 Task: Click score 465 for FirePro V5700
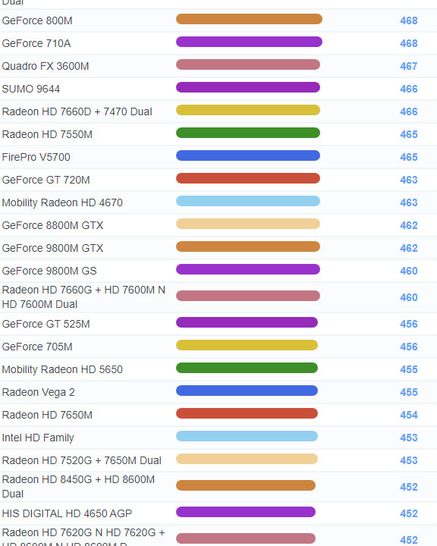tap(409, 158)
